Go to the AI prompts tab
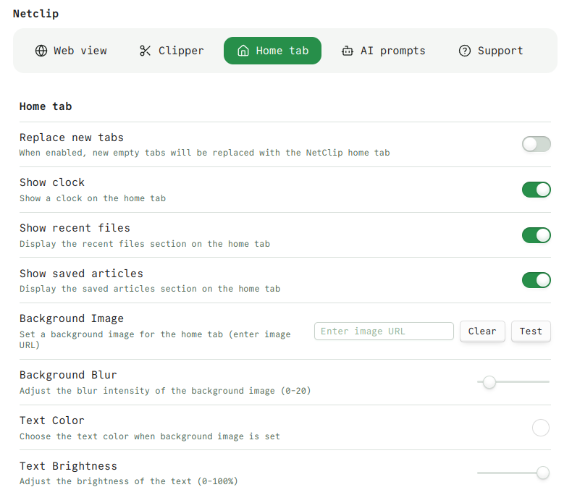 [384, 51]
